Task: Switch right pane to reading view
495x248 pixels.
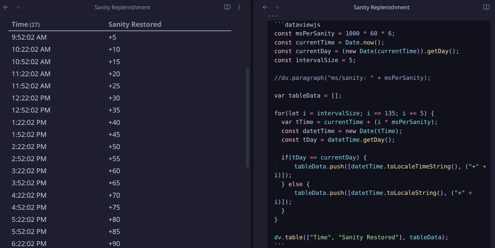Action: click(x=486, y=7)
